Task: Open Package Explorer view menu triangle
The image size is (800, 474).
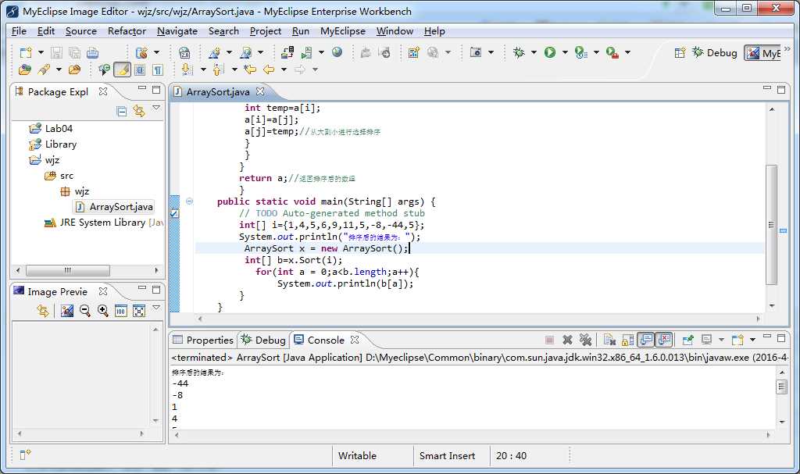Action: (156, 109)
